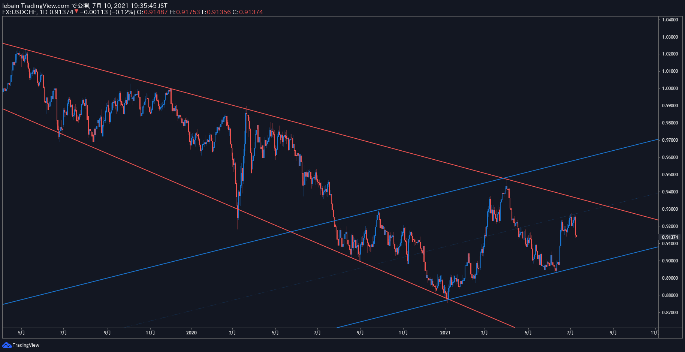Click the 0.88000 price axis label
This screenshot has height=352, width=685.
670,295
